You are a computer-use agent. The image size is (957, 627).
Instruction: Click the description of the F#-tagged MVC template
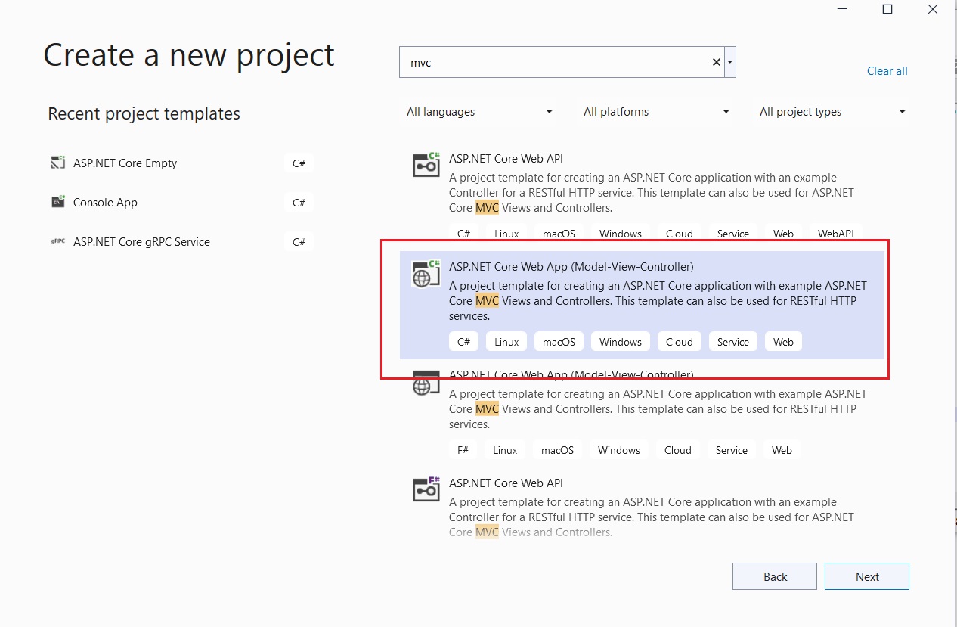click(658, 409)
